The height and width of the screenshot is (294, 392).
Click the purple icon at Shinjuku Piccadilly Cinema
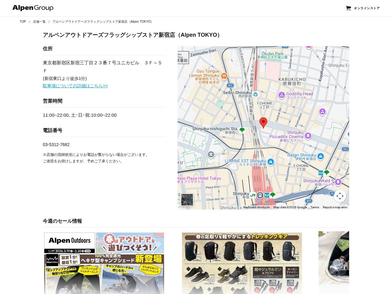click(308, 135)
